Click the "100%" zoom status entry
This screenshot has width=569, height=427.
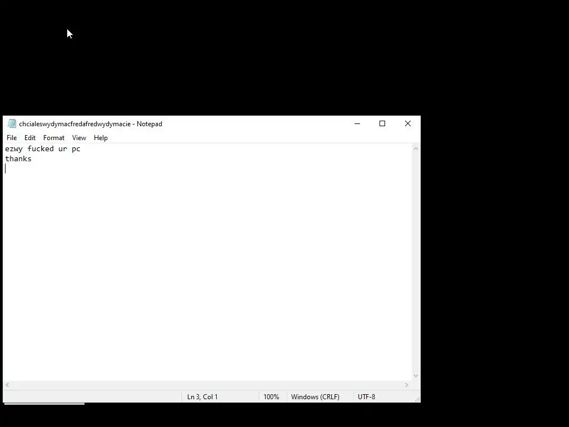(271, 397)
